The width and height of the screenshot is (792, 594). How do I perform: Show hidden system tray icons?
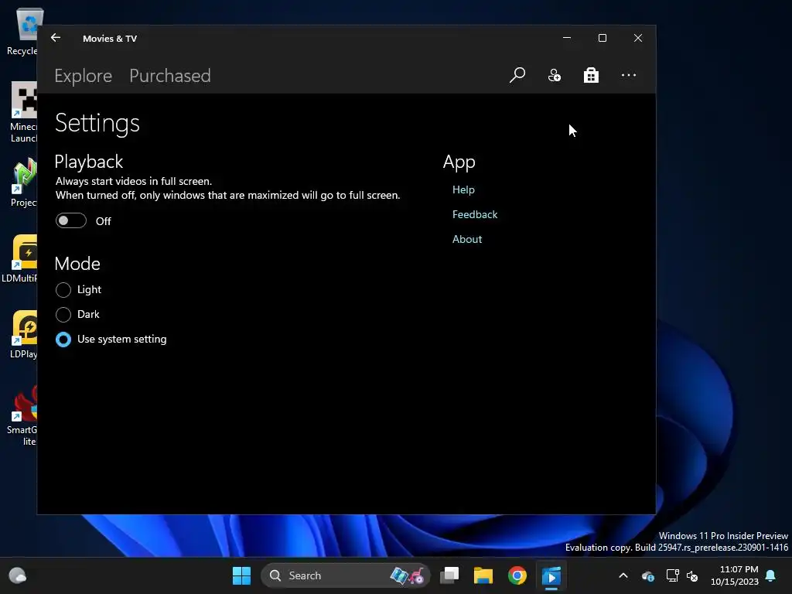click(623, 575)
